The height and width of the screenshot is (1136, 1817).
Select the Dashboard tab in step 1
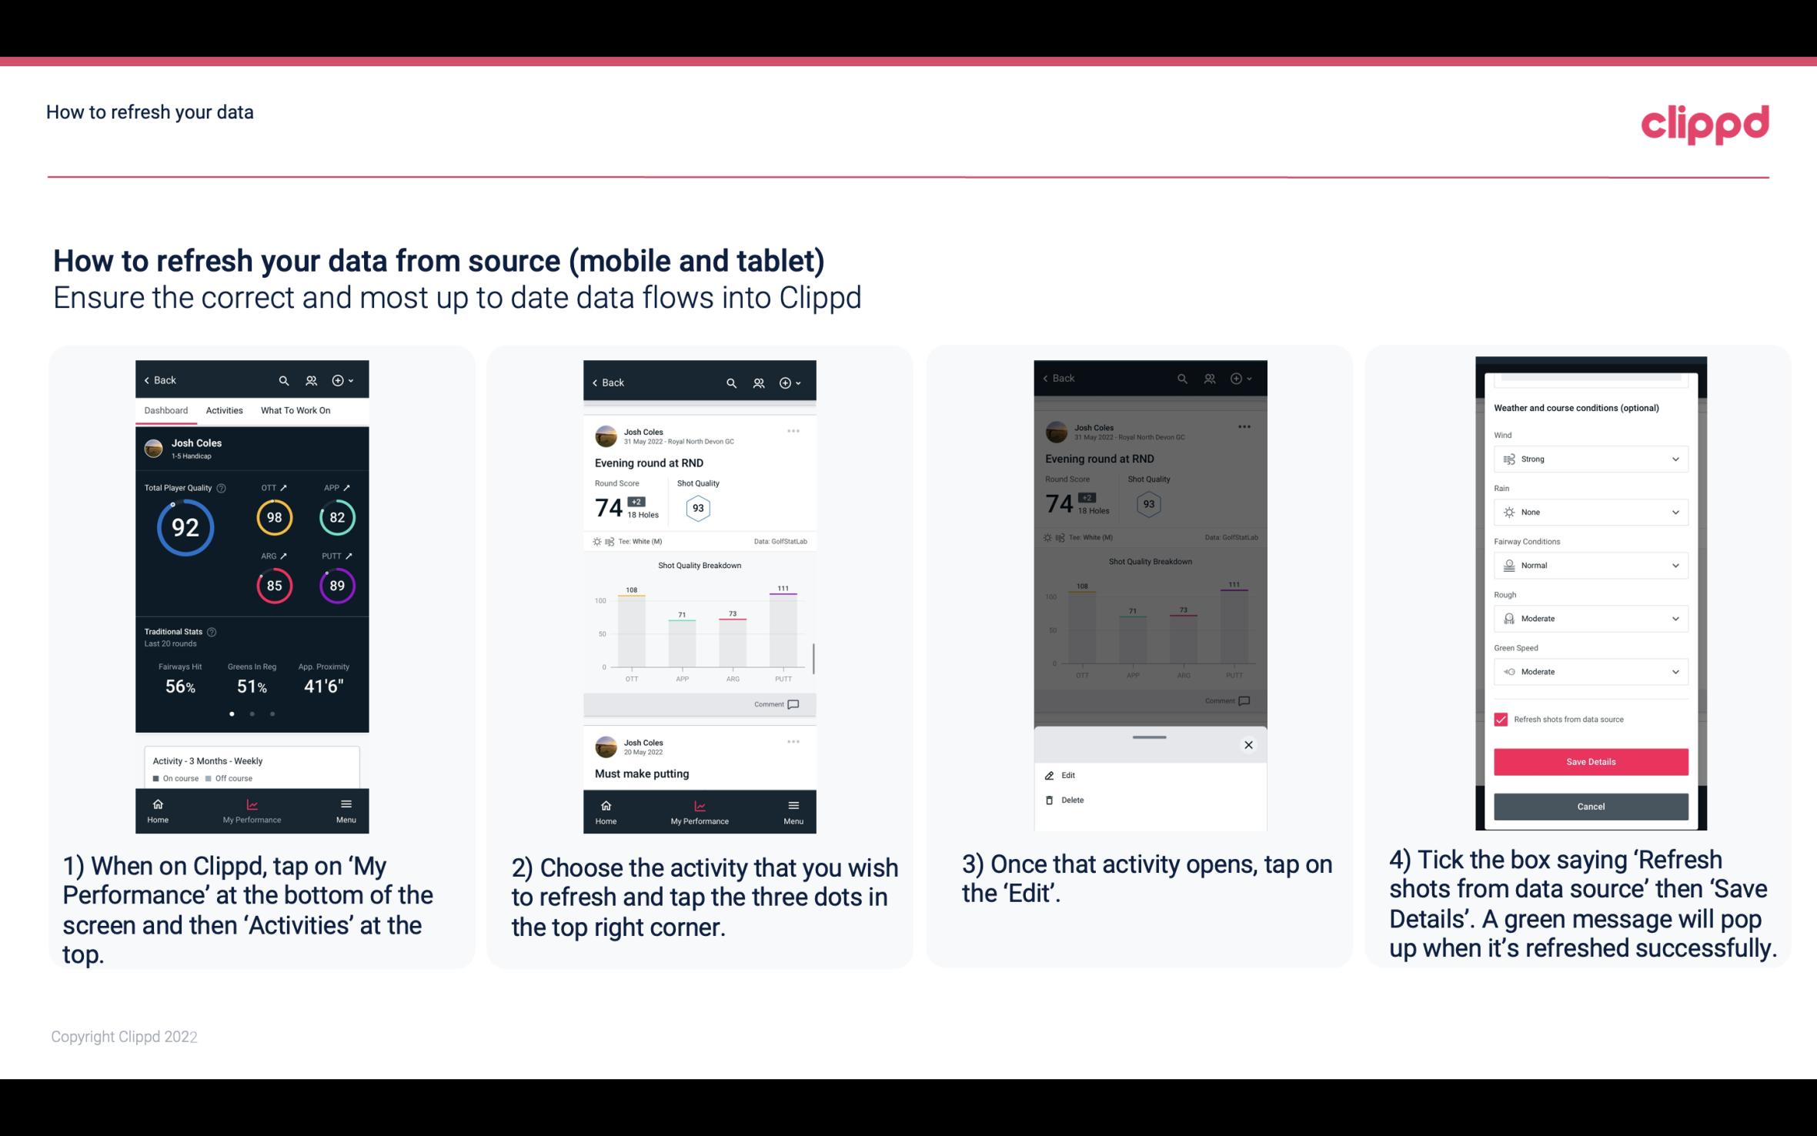[165, 409]
